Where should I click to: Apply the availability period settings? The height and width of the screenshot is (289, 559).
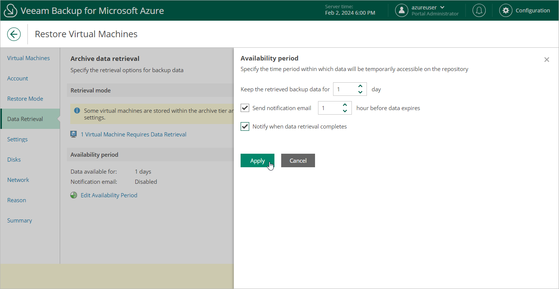[x=258, y=160]
